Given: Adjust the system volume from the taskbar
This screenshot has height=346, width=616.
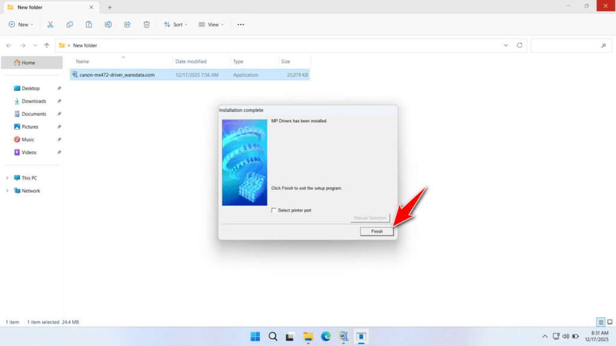Looking at the screenshot, I should point(565,336).
